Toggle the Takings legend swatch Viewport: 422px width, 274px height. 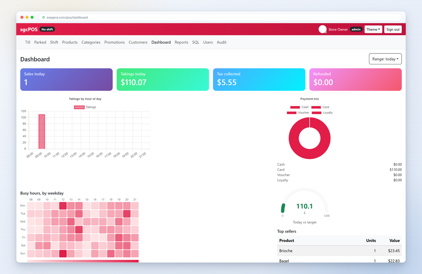click(x=79, y=107)
